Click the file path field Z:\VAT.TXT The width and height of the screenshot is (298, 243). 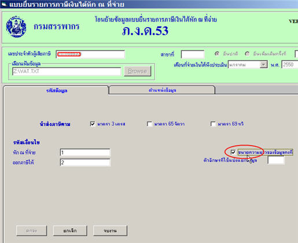tap(67, 72)
